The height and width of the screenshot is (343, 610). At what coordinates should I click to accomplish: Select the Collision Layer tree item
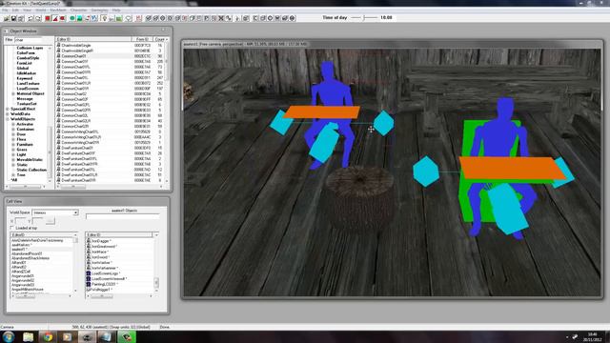pos(30,48)
